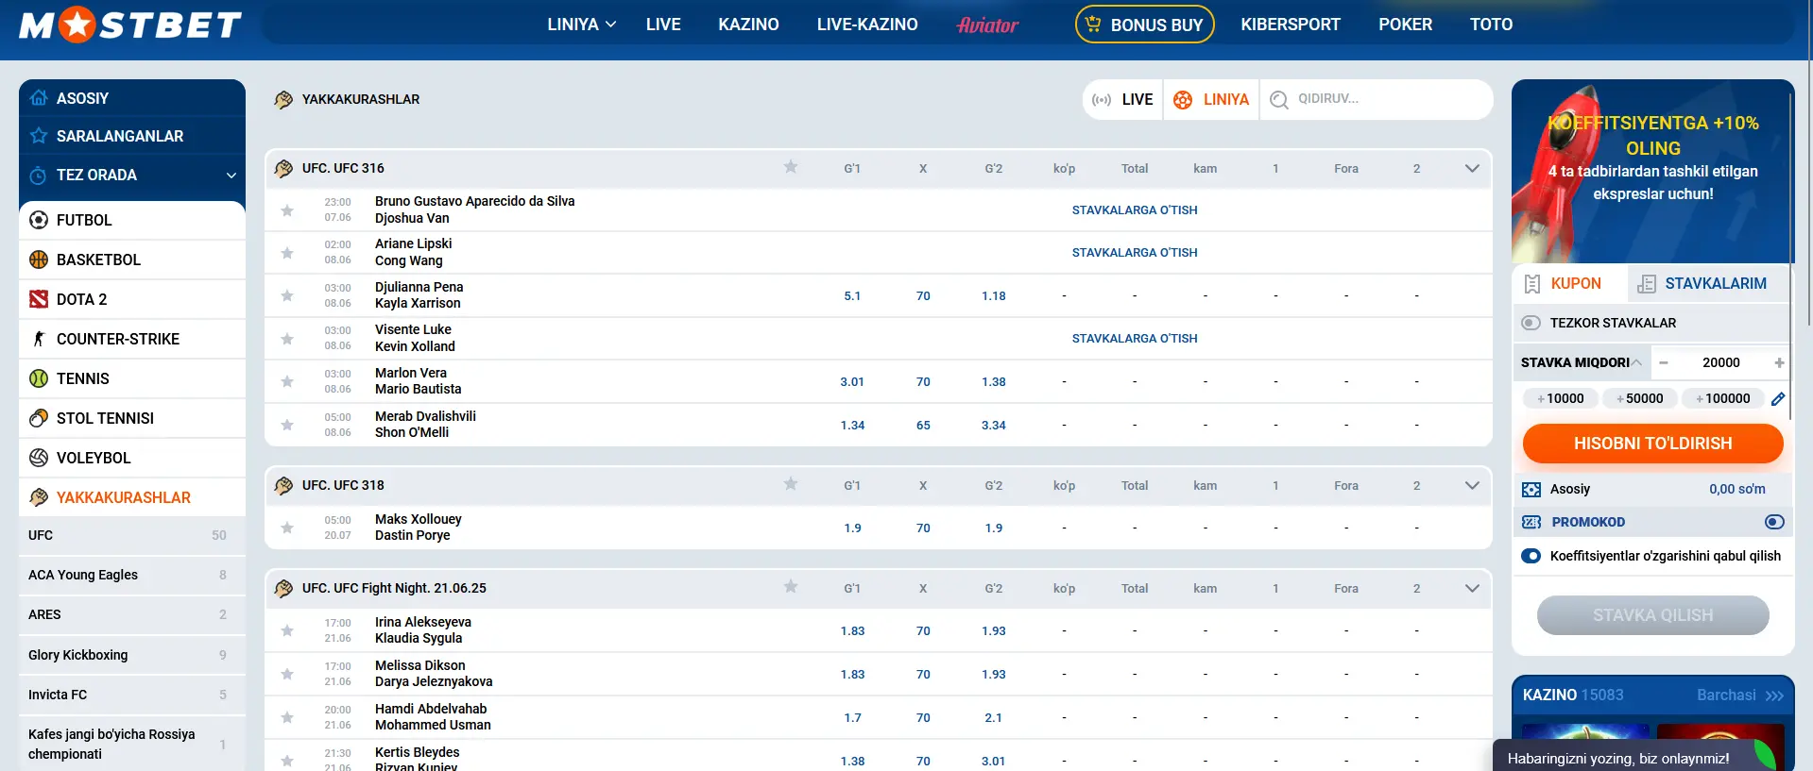Open the ASOSIY home icon

tap(39, 98)
